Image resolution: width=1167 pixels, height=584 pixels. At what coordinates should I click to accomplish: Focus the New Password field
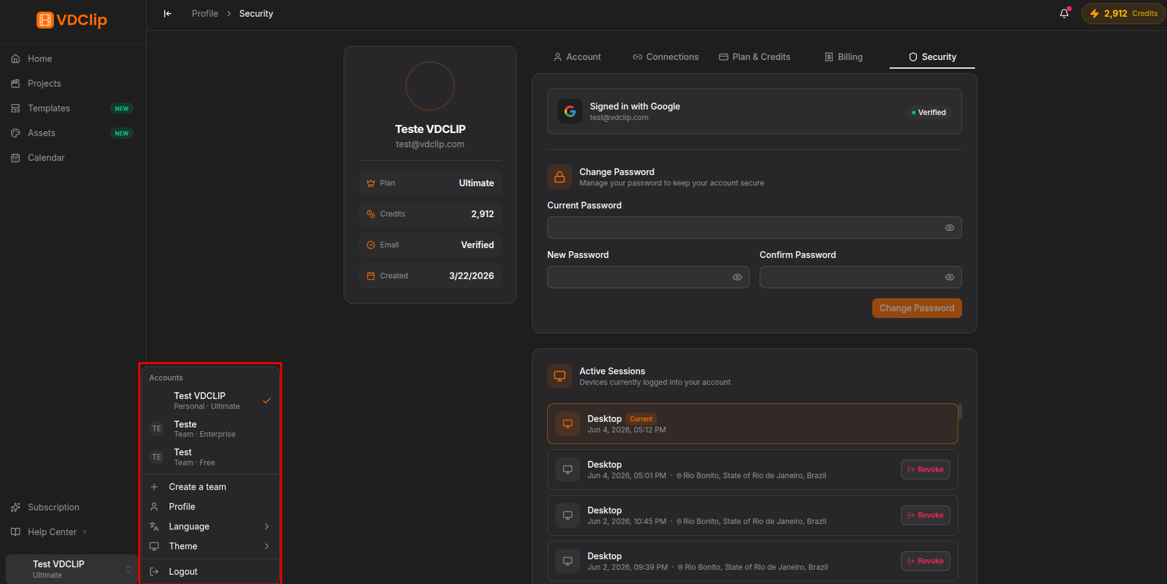click(648, 277)
